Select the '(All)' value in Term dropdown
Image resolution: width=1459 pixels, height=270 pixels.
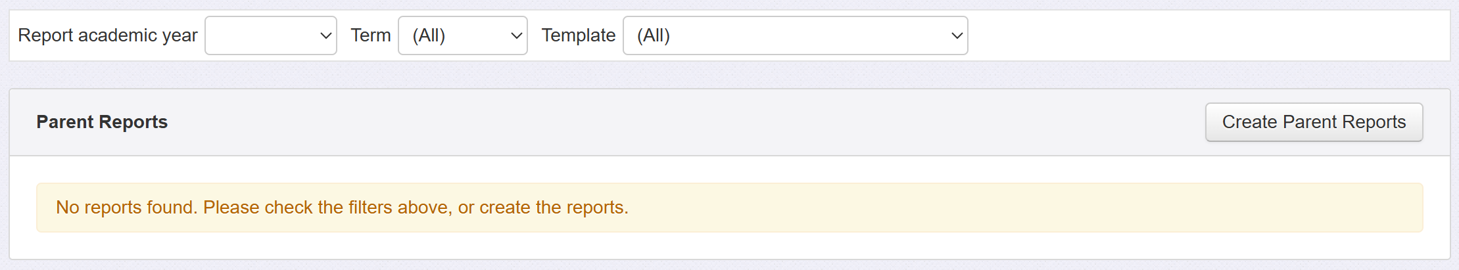[429, 35]
